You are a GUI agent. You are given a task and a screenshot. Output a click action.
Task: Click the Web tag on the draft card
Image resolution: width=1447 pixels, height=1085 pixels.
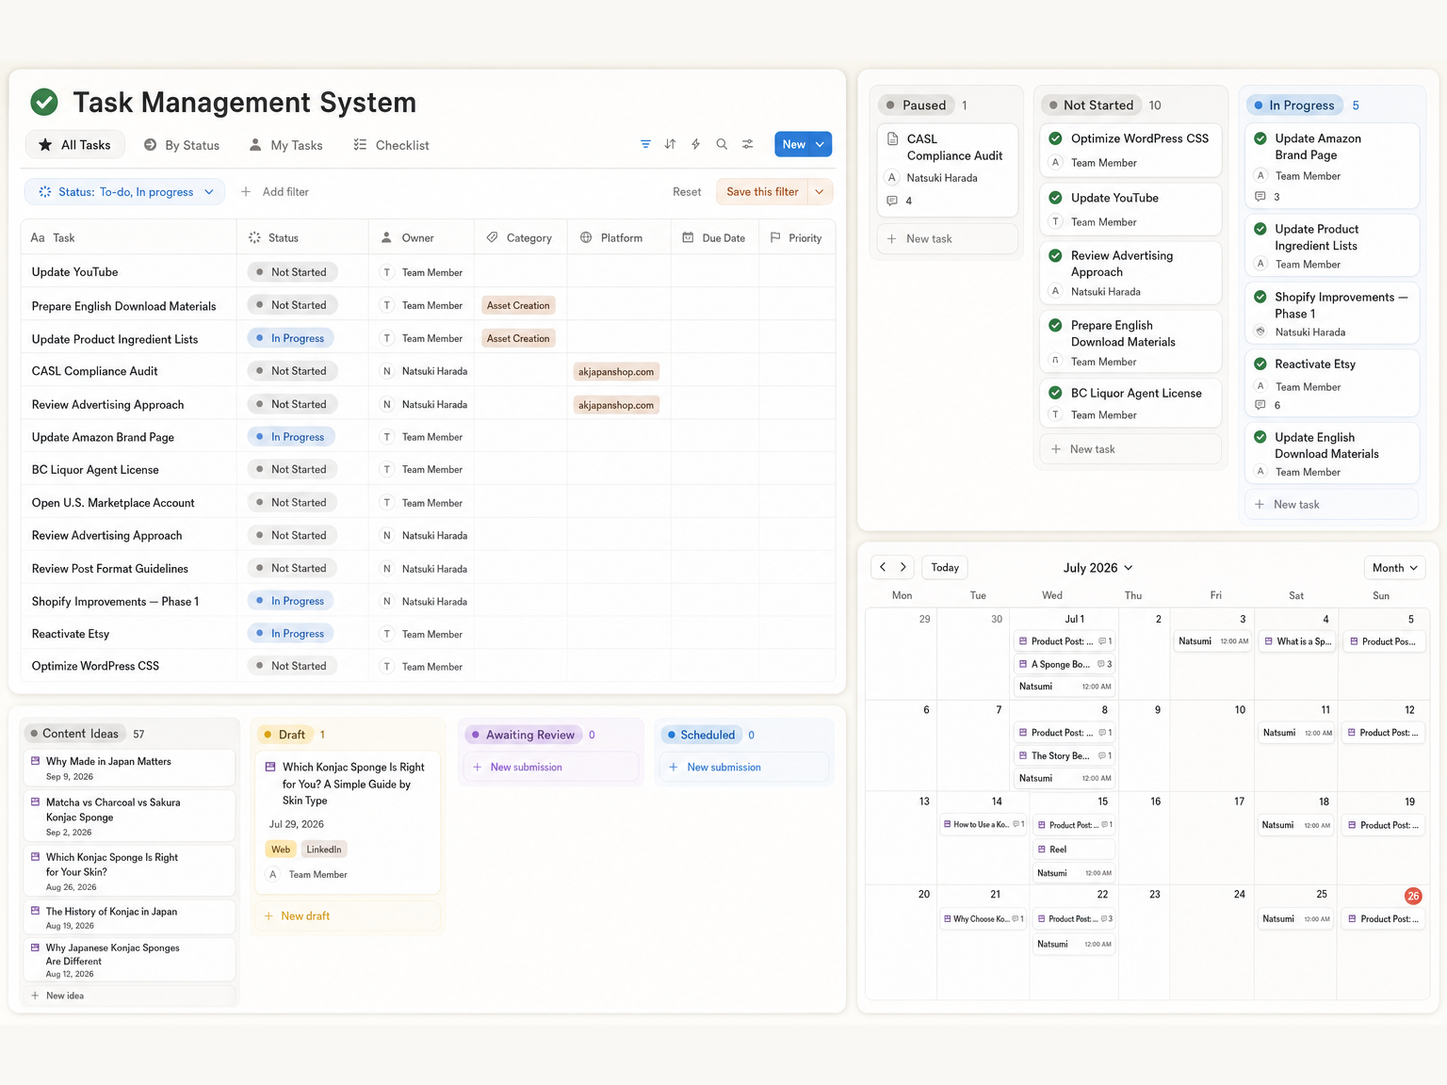coord(281,849)
